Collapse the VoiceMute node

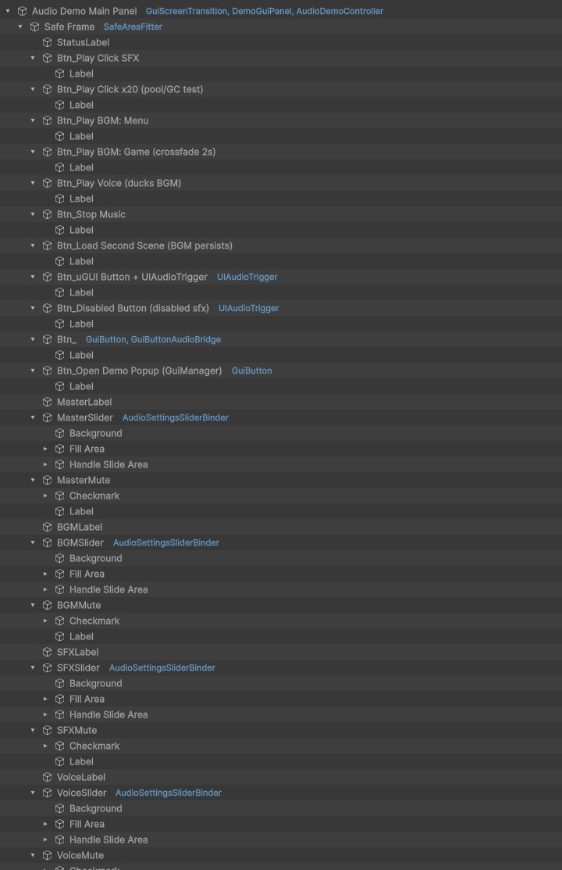(x=33, y=856)
